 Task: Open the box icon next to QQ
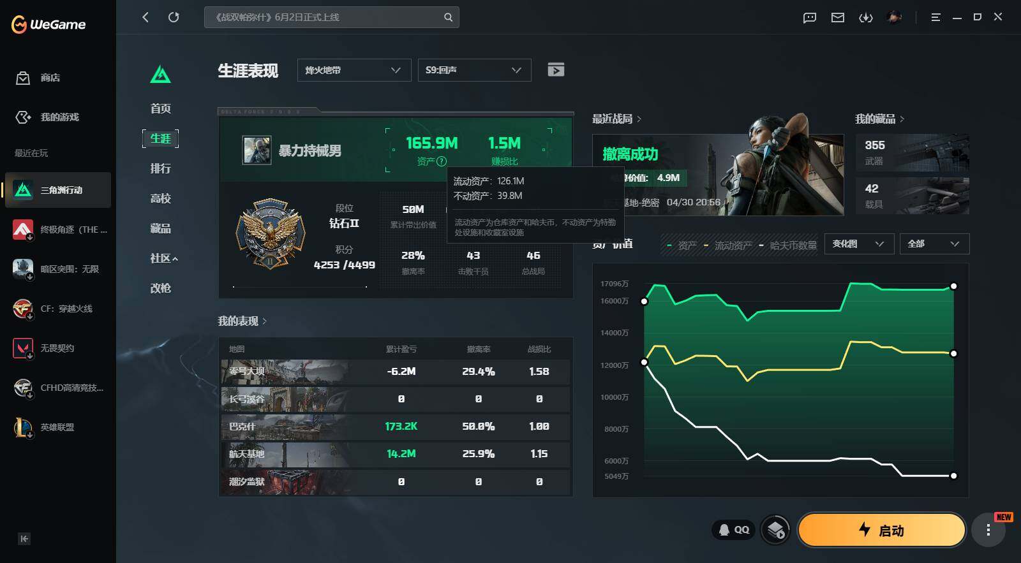click(775, 530)
